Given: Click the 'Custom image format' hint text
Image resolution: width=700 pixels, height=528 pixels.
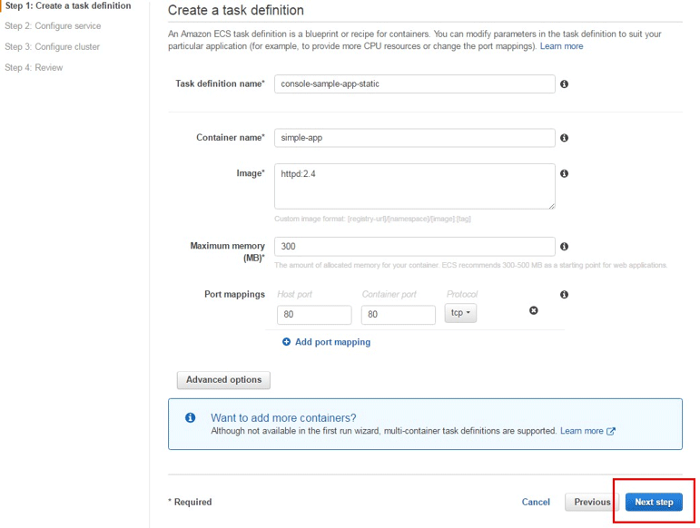Looking at the screenshot, I should (x=373, y=219).
